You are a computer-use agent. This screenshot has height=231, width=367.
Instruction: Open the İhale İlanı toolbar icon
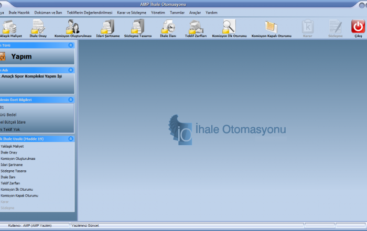coord(168,27)
